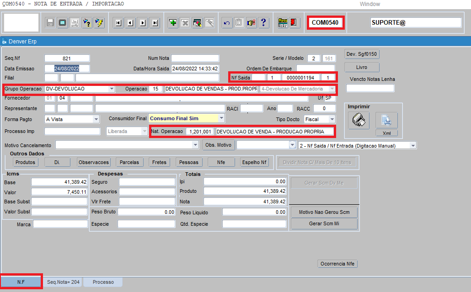
Task: Expand the Tipo Docto dropdown
Action: (x=332, y=119)
